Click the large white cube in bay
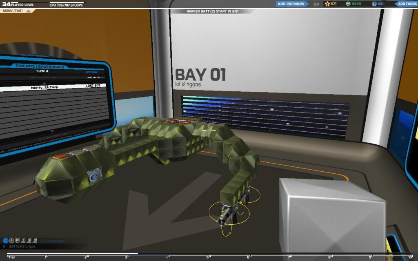 click(x=333, y=219)
